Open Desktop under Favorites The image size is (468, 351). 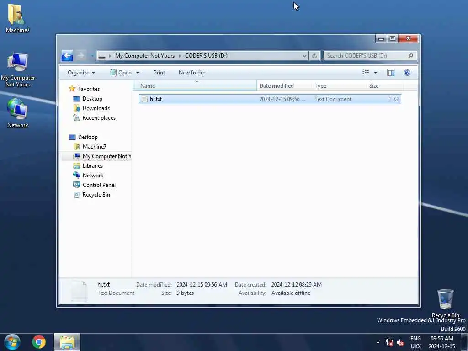(x=92, y=99)
